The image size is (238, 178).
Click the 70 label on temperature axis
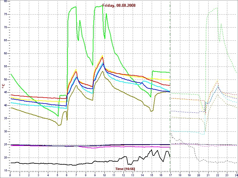click(x=5, y=27)
